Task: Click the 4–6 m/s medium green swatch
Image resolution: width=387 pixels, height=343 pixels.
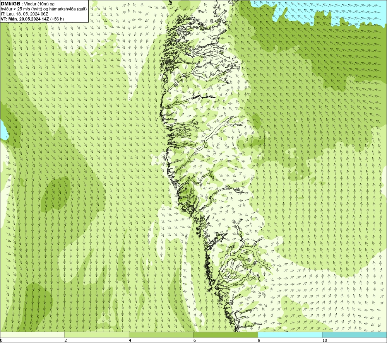Action: tap(161, 334)
